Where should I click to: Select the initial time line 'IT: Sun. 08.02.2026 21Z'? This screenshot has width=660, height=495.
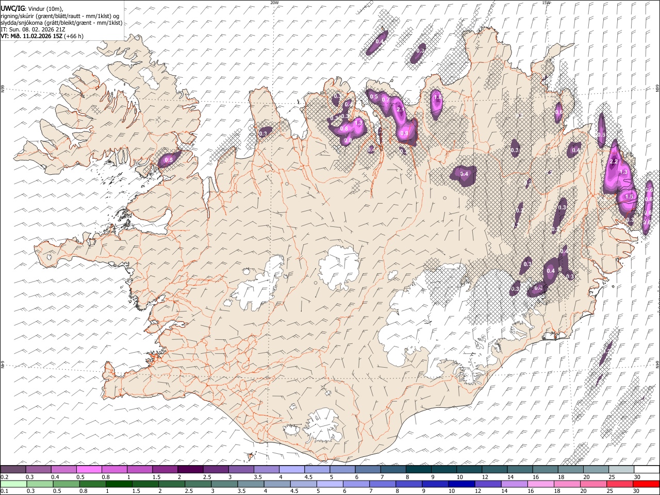[33, 29]
